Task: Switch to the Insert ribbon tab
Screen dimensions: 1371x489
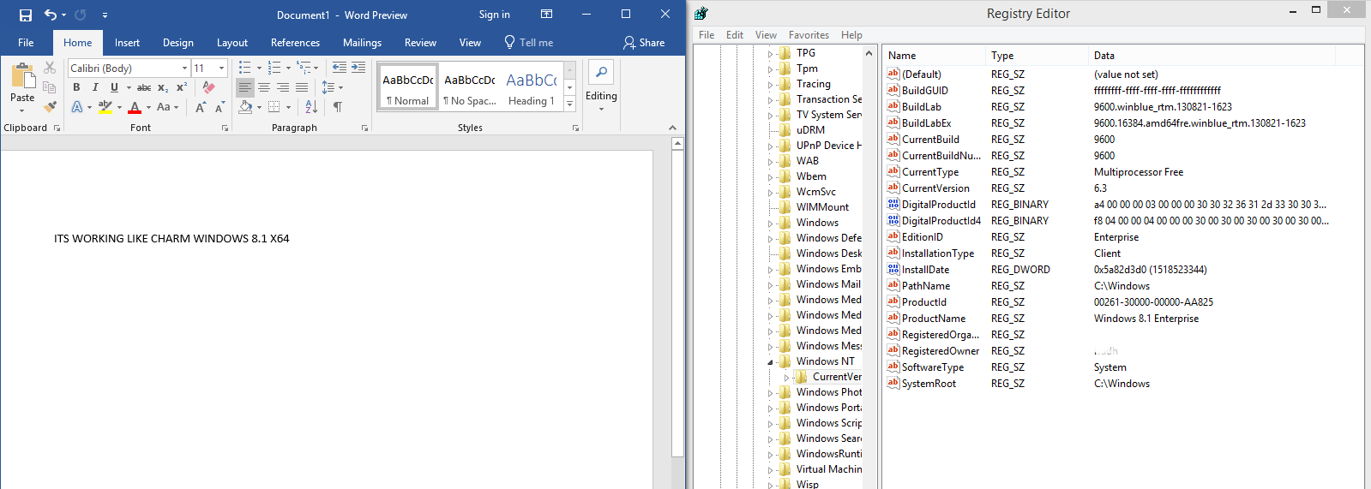Action: tap(127, 43)
